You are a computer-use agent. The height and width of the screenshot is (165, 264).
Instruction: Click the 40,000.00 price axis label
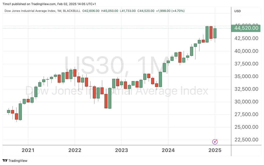pyautogui.click(x=246, y=51)
